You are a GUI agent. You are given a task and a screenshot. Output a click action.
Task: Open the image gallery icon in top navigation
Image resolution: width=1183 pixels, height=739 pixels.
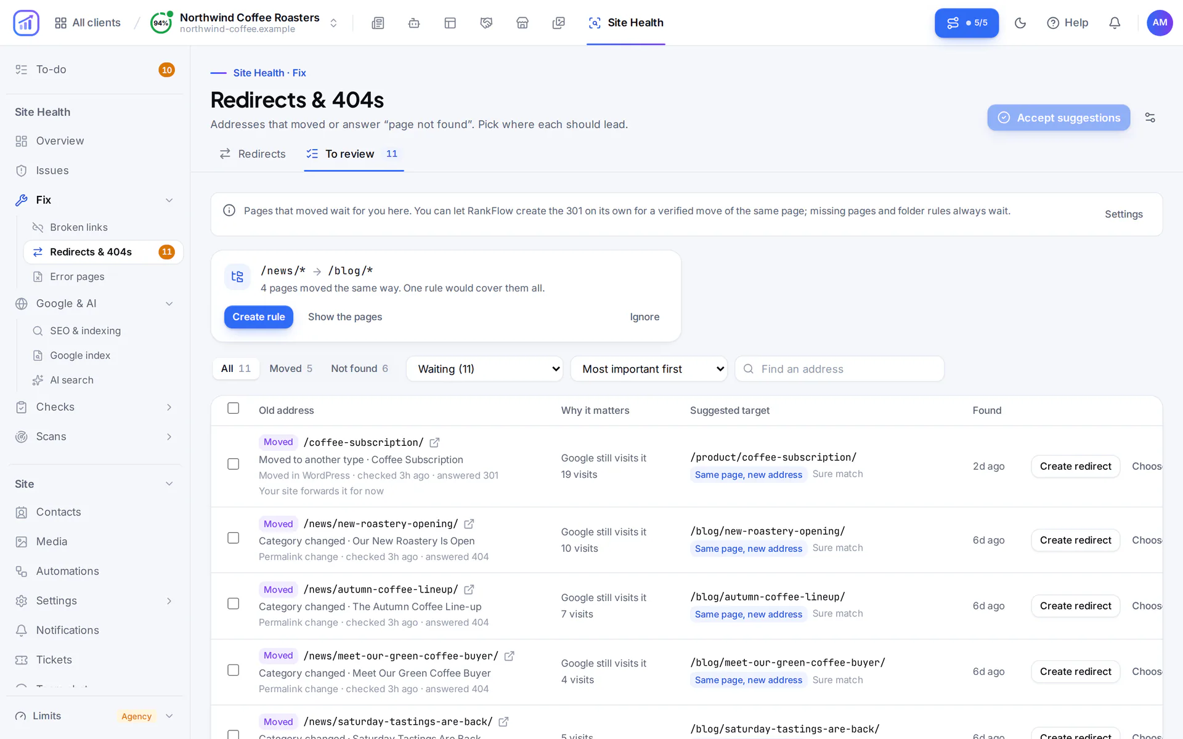559,23
